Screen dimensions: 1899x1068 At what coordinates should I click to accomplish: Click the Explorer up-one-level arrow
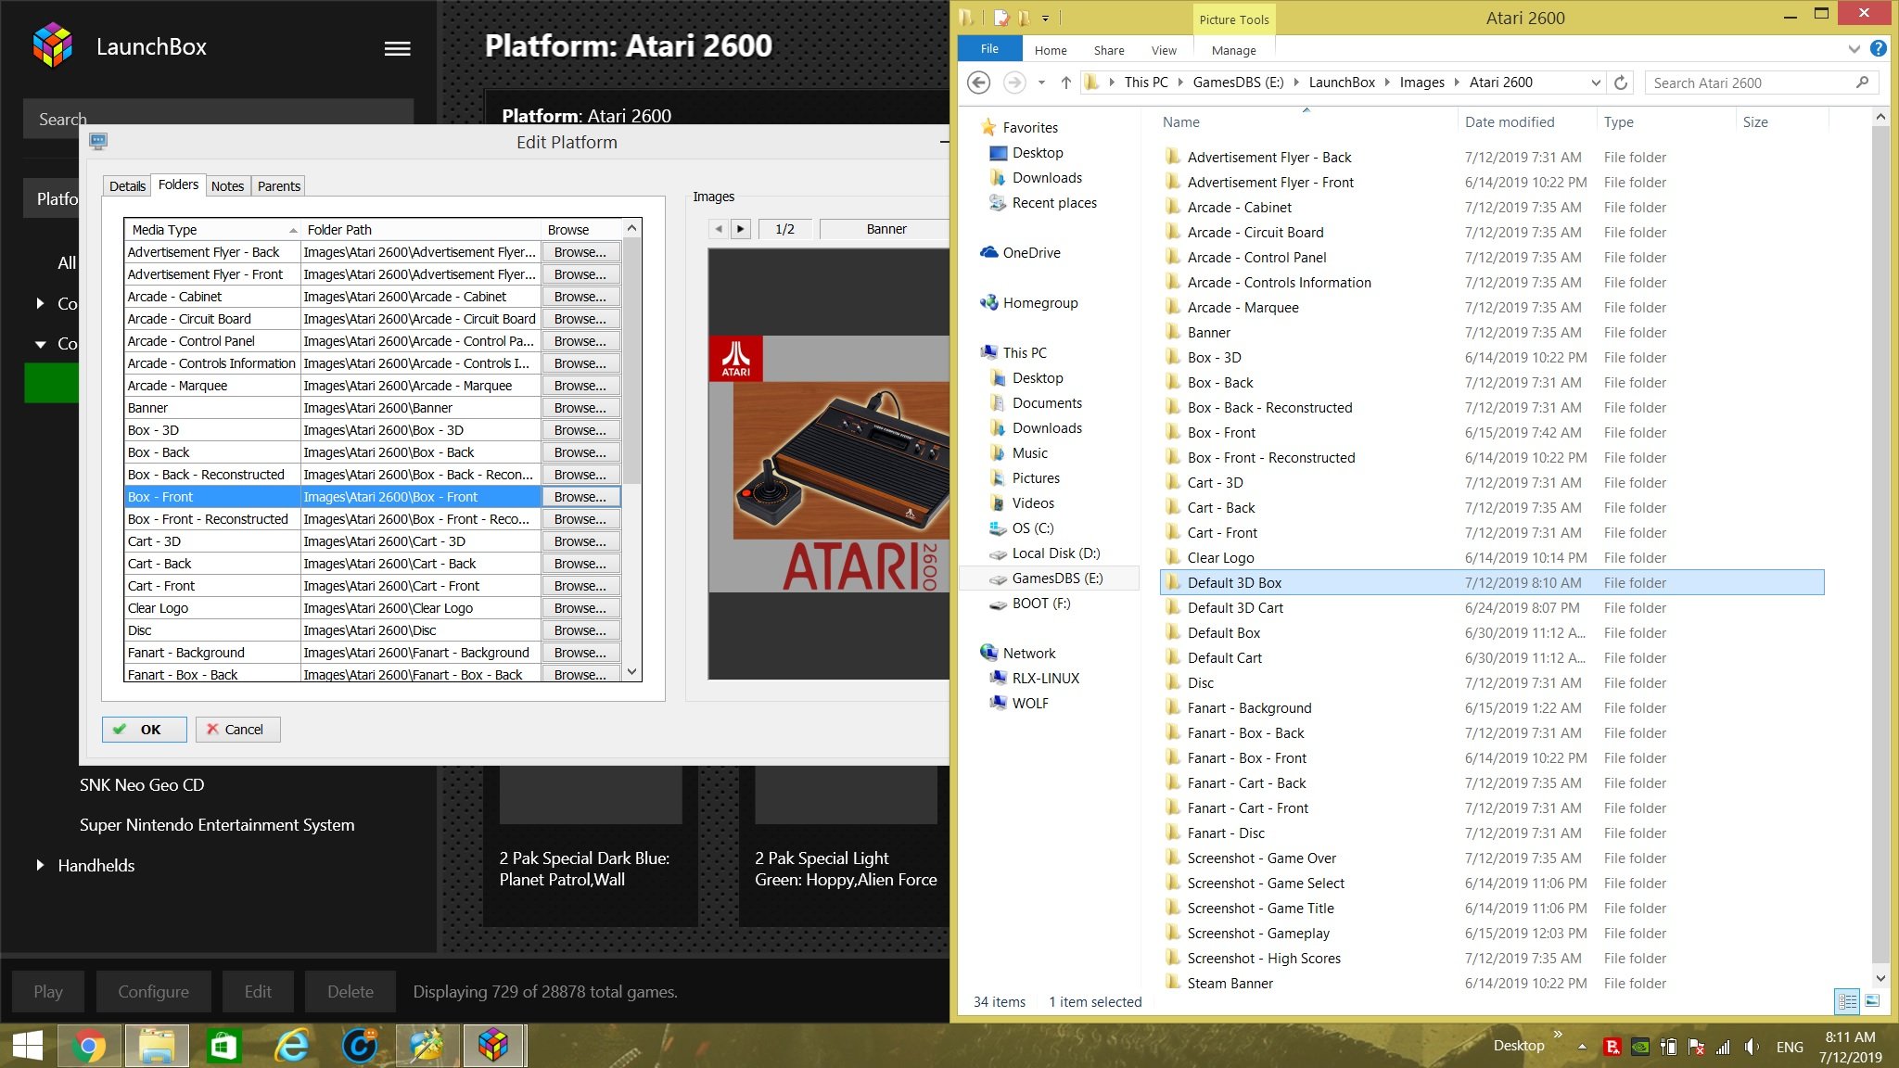coord(1066,83)
